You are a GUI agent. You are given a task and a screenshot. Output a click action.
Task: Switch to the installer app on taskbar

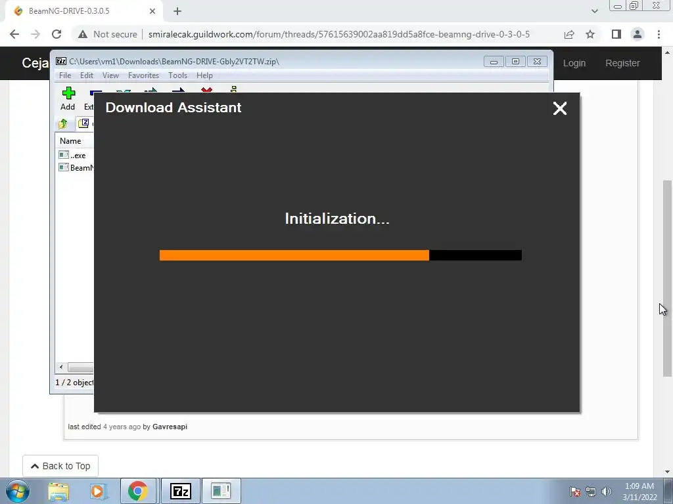[x=221, y=491]
